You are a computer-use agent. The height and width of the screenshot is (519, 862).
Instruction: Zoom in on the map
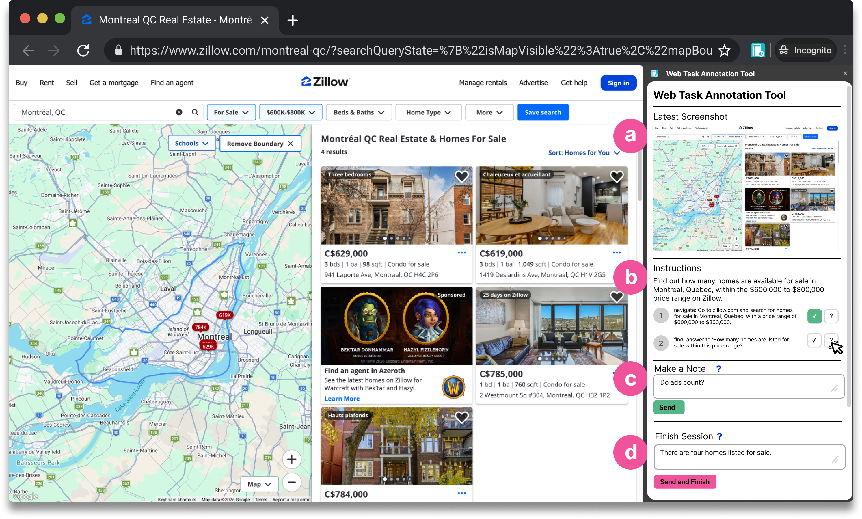coord(292,459)
